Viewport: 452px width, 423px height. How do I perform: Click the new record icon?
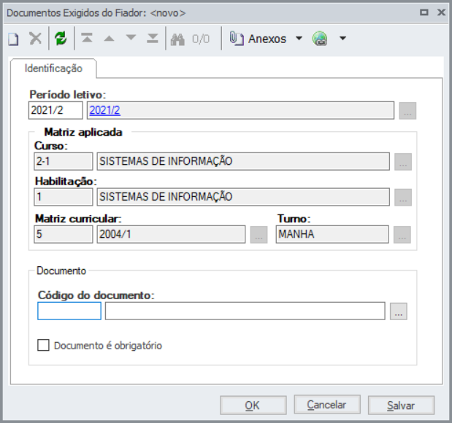(13, 39)
